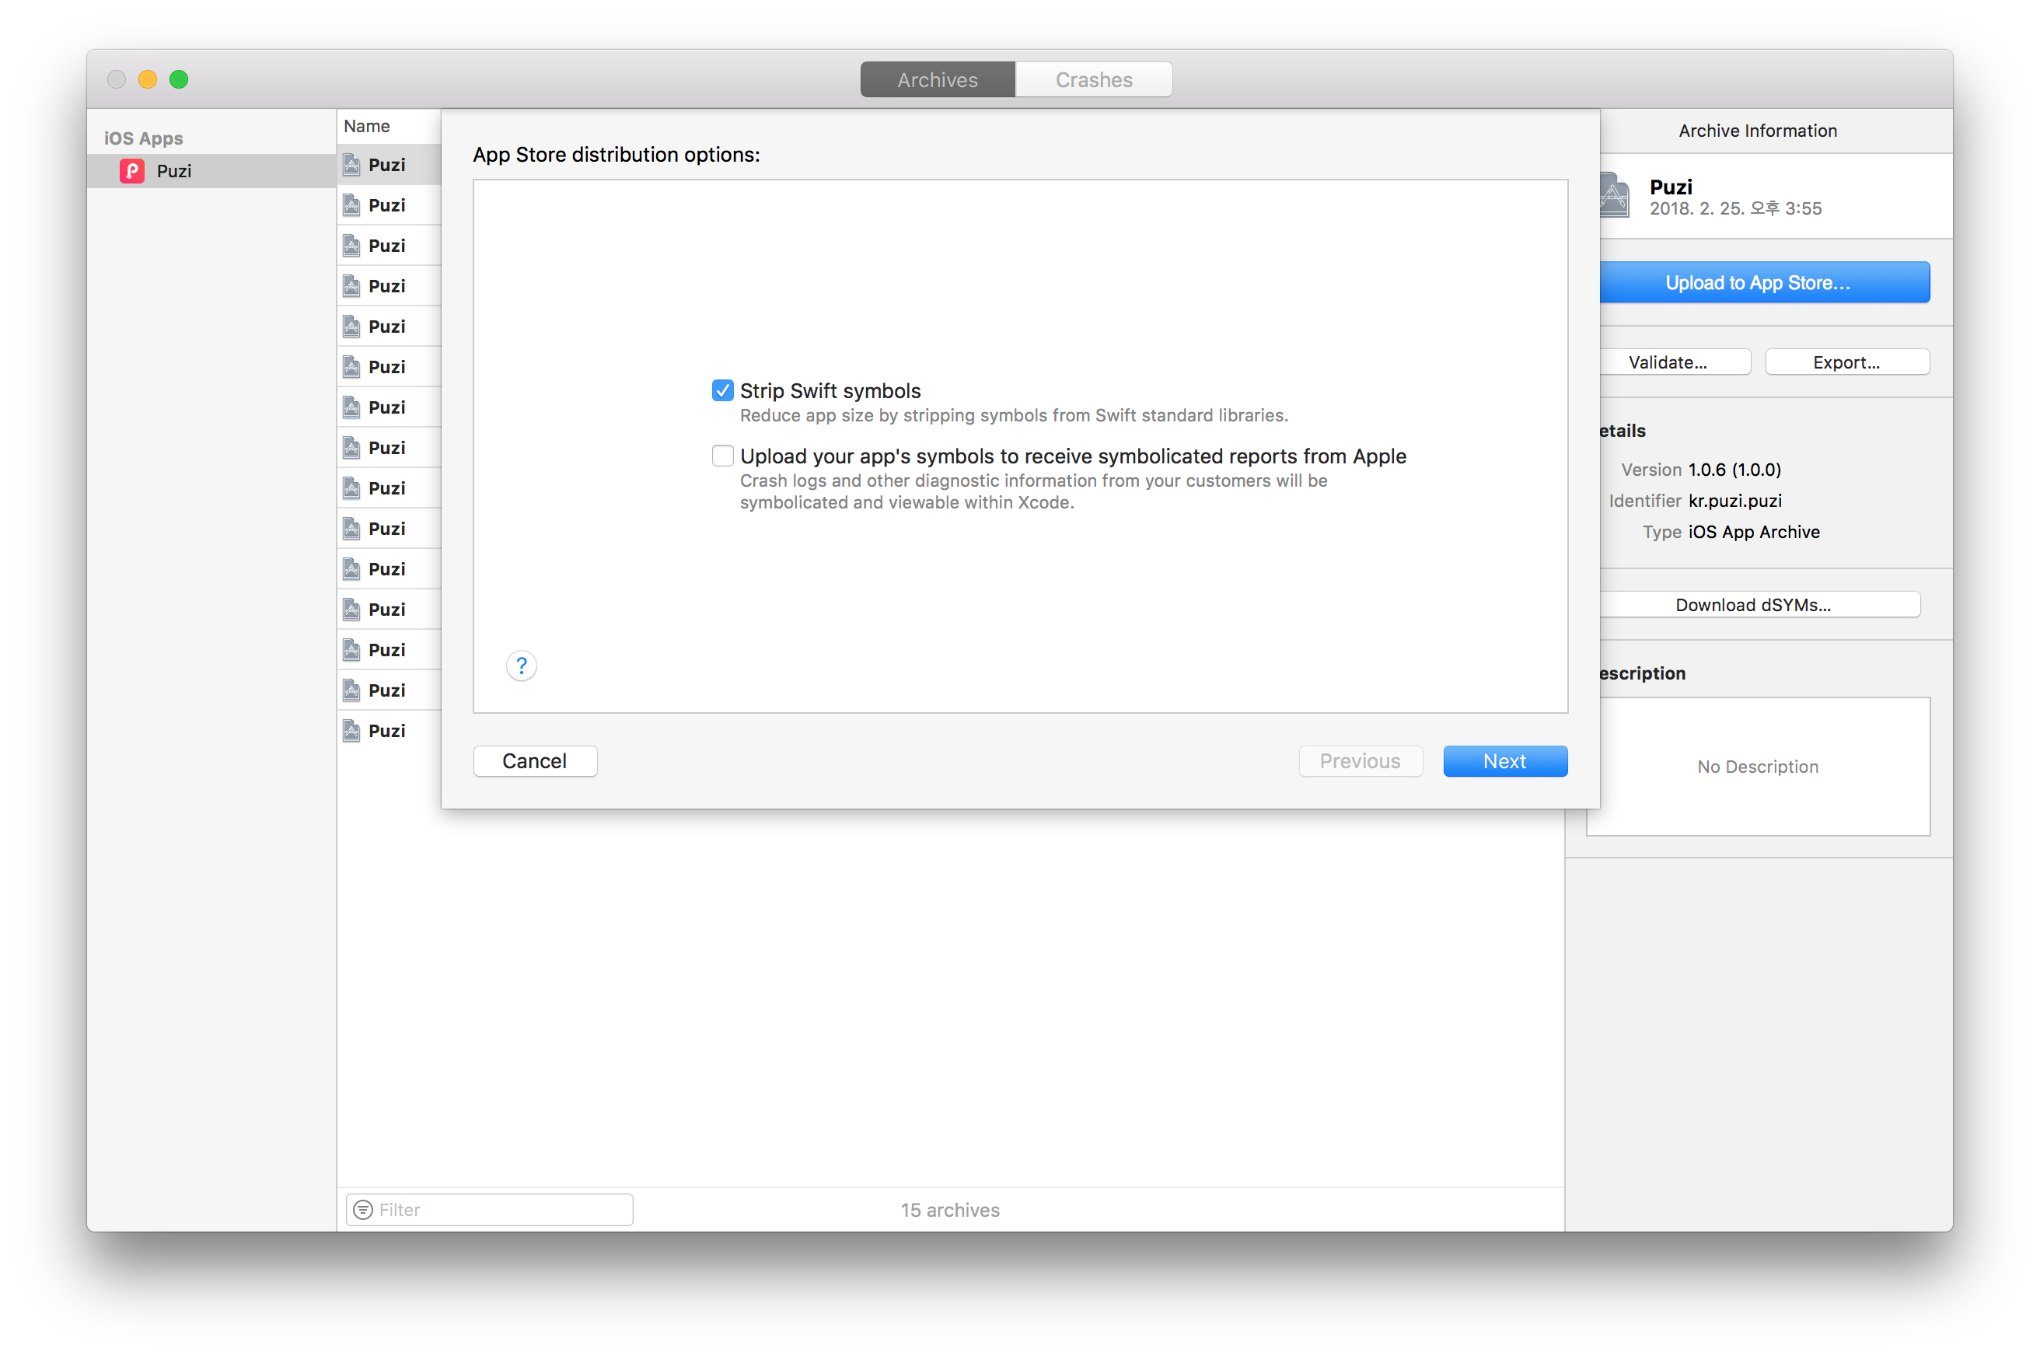Click the yellow minimize window button
Image resolution: width=2040 pixels, height=1356 pixels.
(148, 79)
